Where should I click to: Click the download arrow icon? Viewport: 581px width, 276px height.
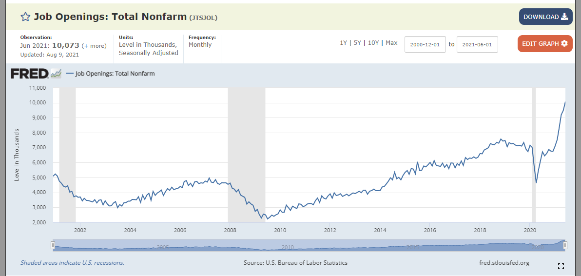[x=564, y=17]
